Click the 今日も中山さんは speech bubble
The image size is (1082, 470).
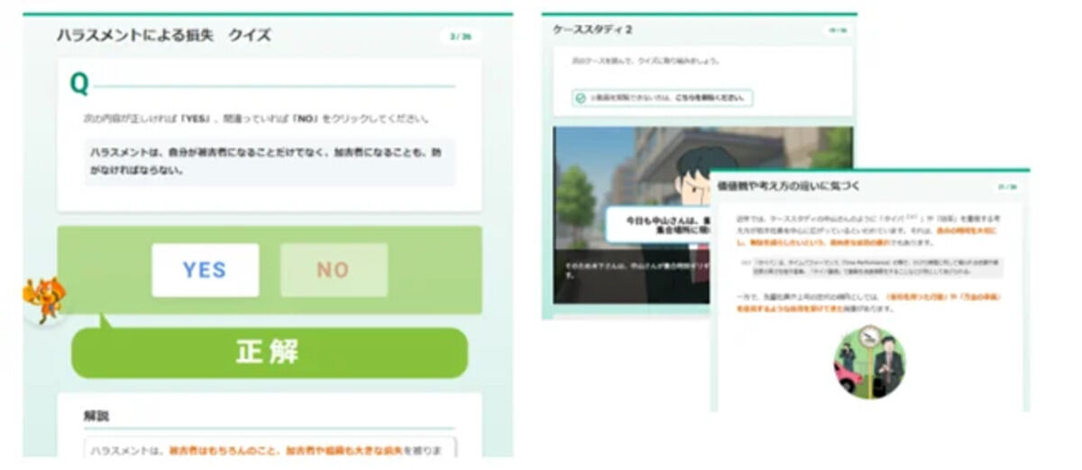pos(658,223)
